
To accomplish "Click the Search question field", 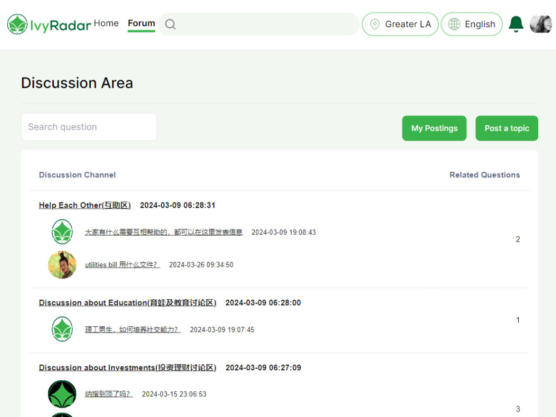I will pos(89,127).
